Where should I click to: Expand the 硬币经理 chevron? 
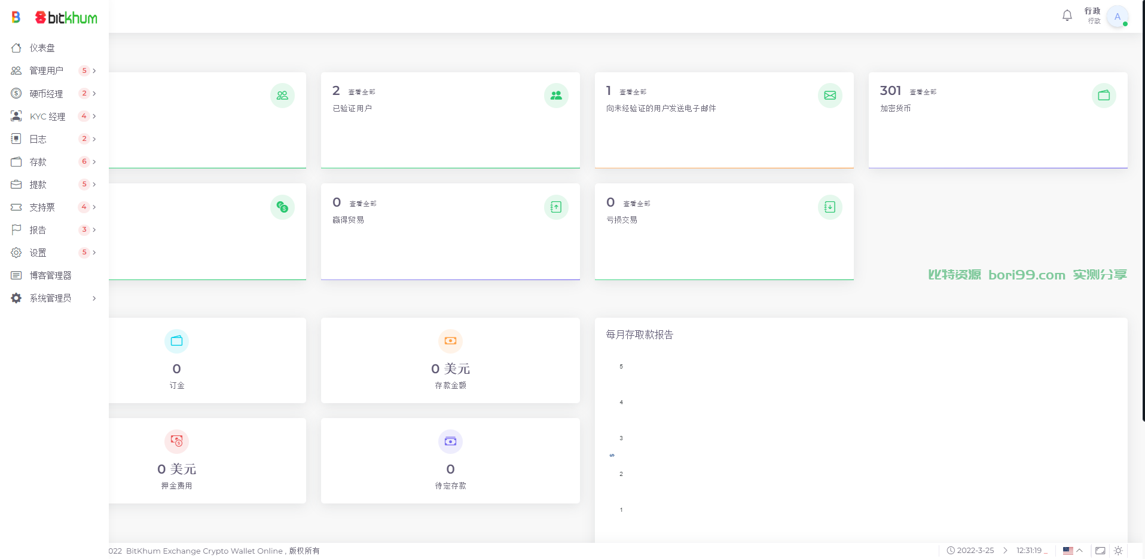point(94,93)
